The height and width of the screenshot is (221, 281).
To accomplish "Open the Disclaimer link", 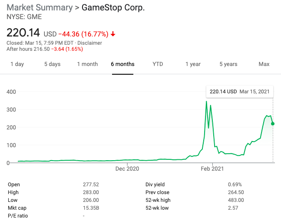I will click(89, 43).
